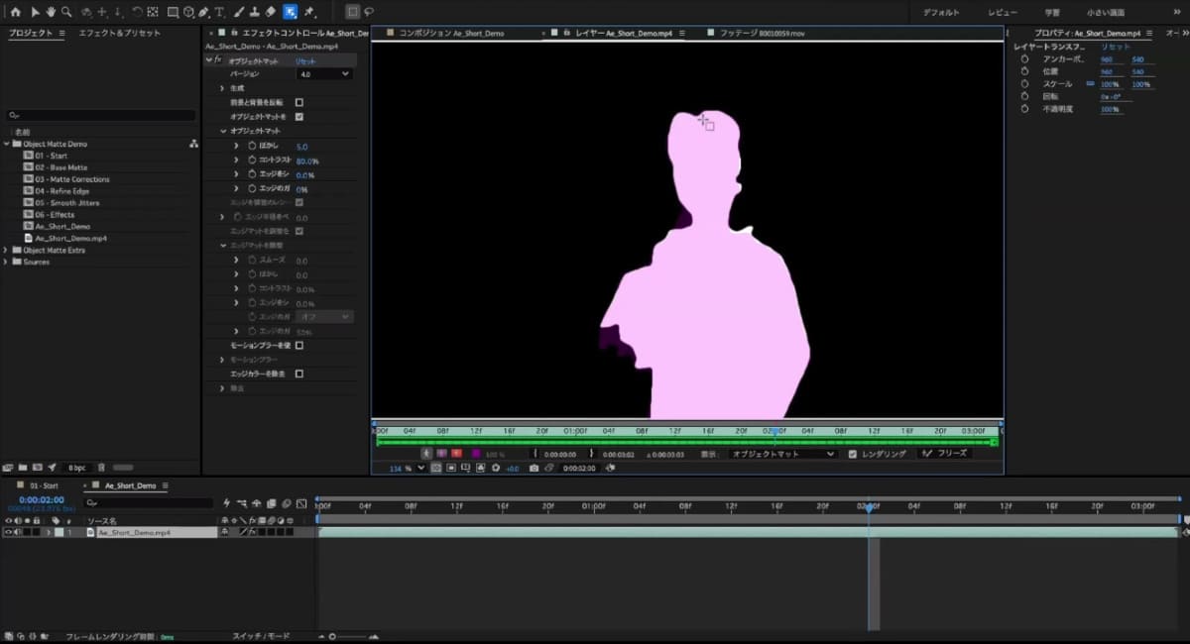The height and width of the screenshot is (644, 1190).
Task: Toggle the オブジェクトマットを checkbox
Action: 299,116
